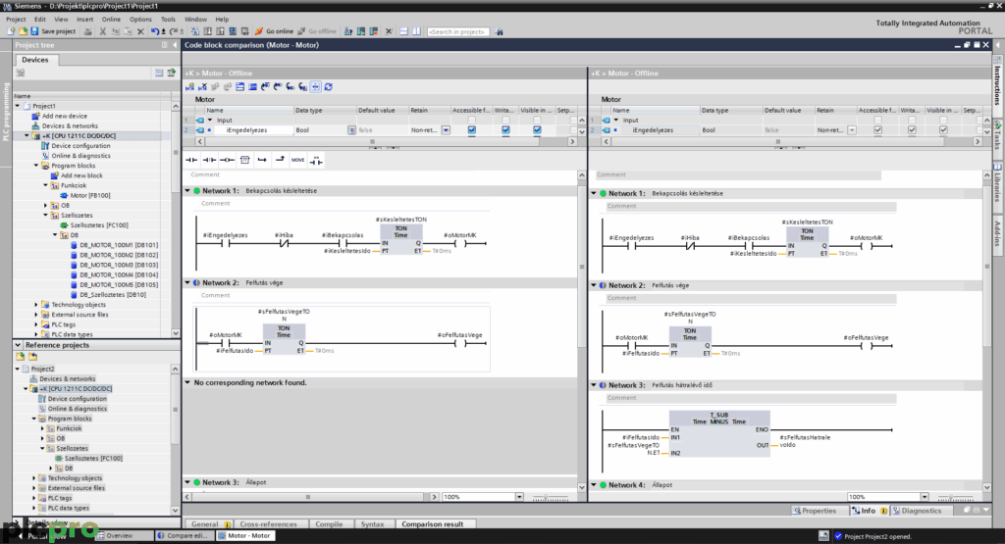Toggle Writable checkbox for Input row left pane
This screenshot has width=1005, height=544.
point(505,120)
